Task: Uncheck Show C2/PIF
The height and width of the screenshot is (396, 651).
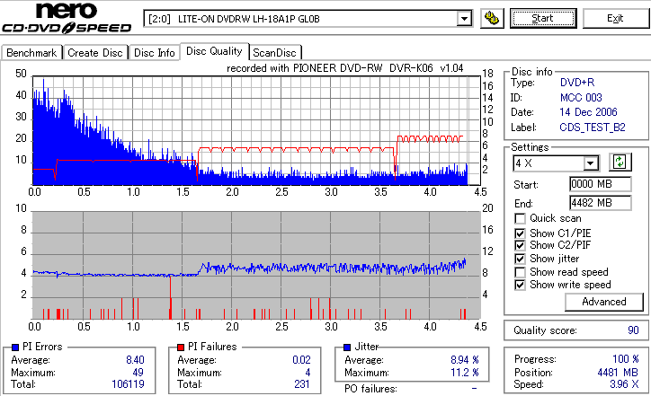Action: point(520,245)
